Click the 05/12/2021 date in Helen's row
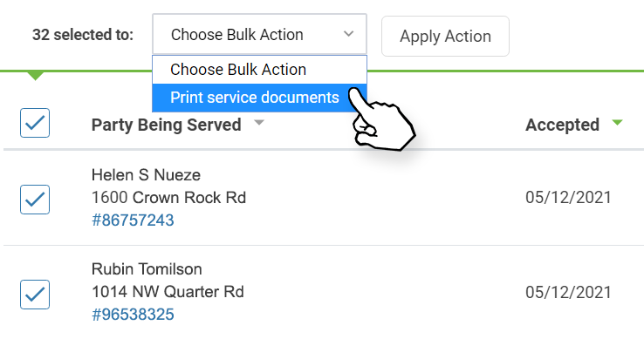 [568, 198]
